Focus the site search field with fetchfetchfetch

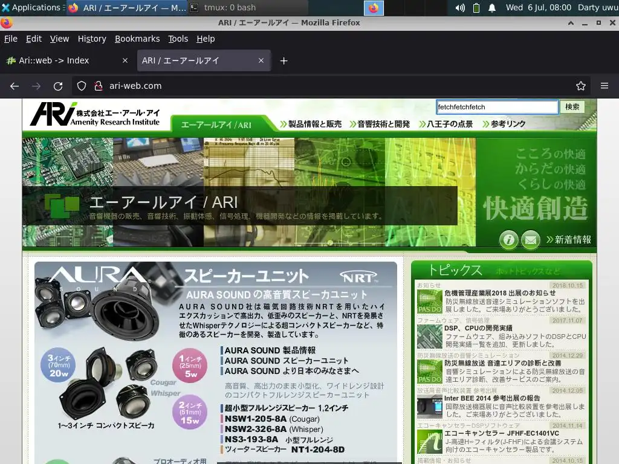(497, 107)
